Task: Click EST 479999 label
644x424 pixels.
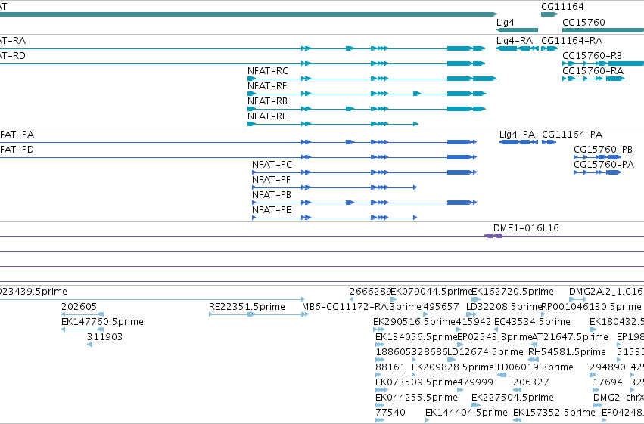Action: (x=475, y=382)
